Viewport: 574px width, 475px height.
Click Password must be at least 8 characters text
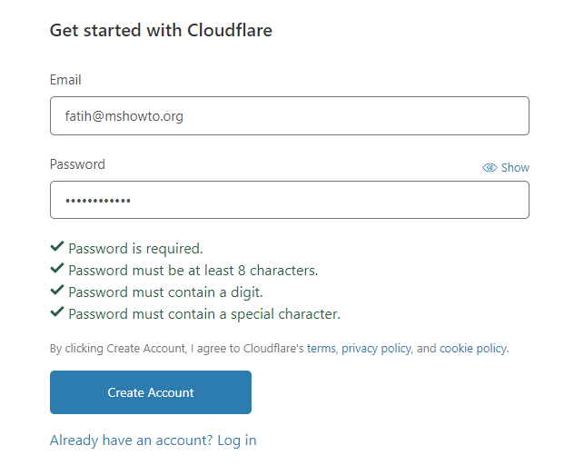click(x=193, y=271)
